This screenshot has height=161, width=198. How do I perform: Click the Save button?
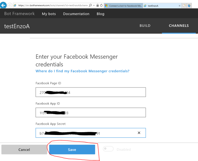coord(72,150)
